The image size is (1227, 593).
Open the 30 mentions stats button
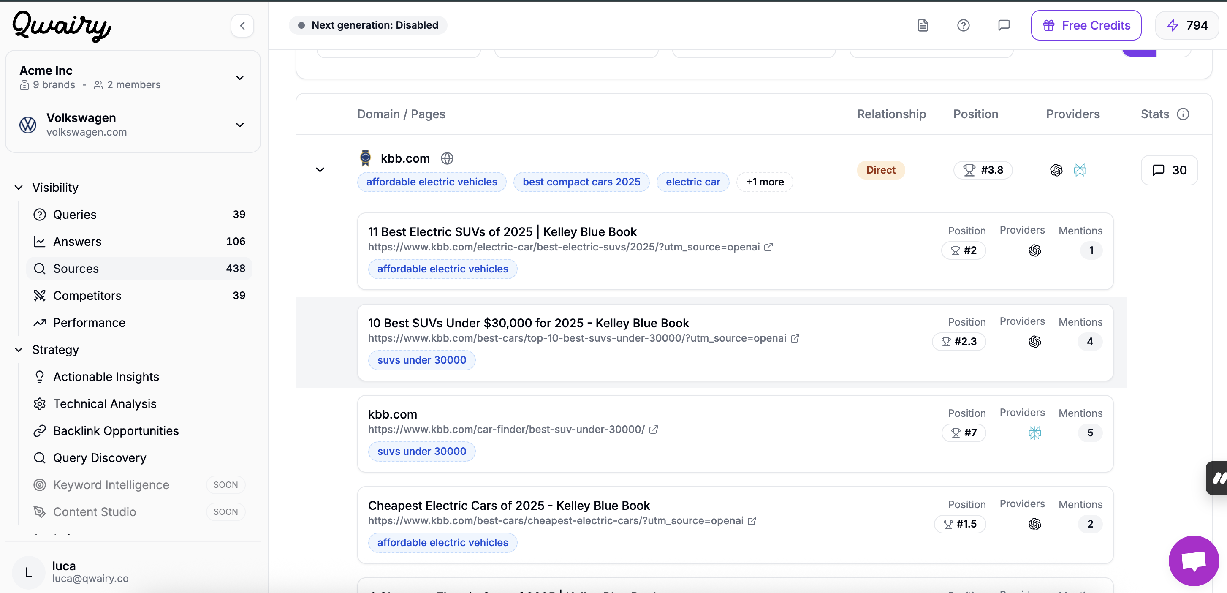tap(1169, 170)
